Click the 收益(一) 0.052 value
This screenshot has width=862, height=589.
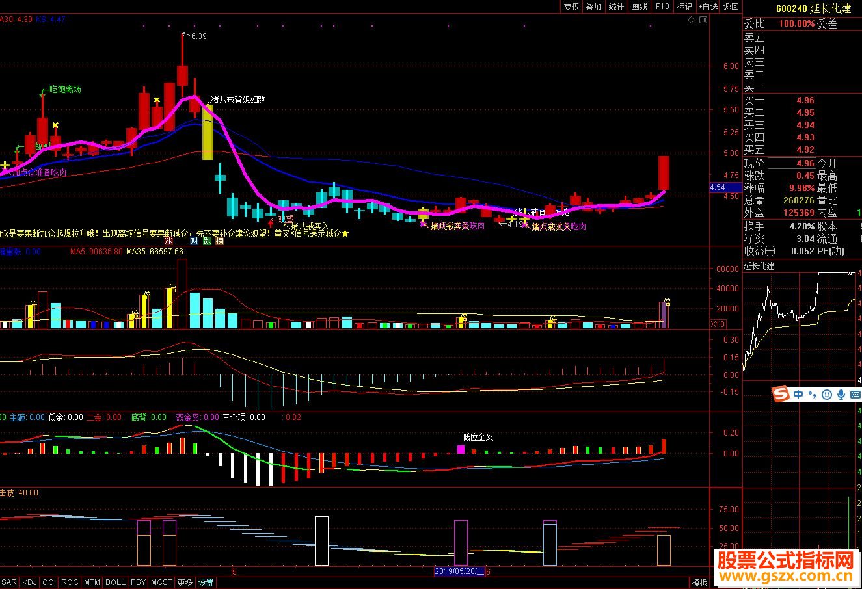[x=802, y=252]
